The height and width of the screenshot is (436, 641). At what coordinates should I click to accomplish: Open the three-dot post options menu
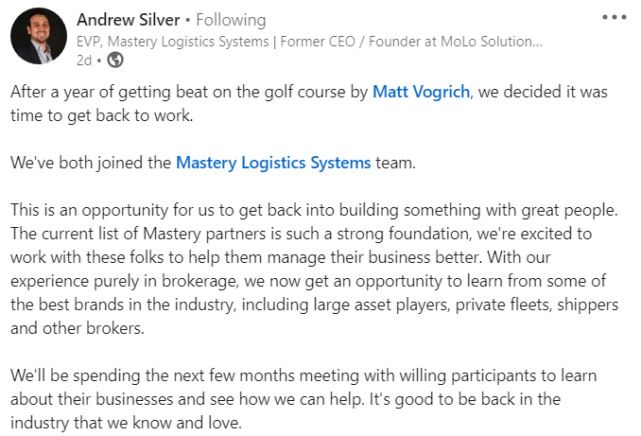(614, 17)
